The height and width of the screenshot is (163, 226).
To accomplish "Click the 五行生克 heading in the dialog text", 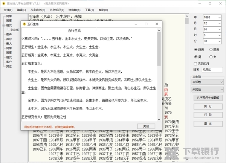I will pos(74,30).
